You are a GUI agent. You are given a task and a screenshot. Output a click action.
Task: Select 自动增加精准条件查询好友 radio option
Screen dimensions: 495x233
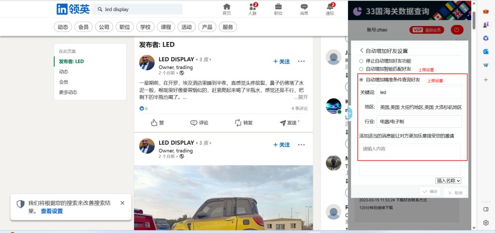pyautogui.click(x=361, y=80)
